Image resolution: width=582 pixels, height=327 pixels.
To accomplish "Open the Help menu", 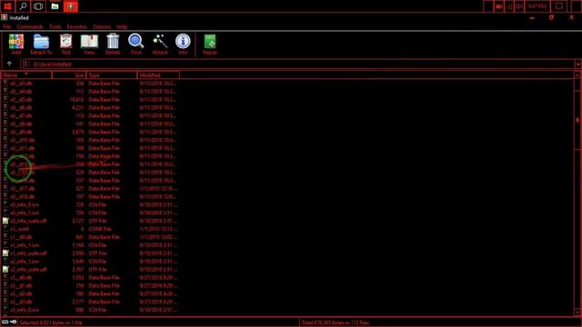I will [x=122, y=26].
